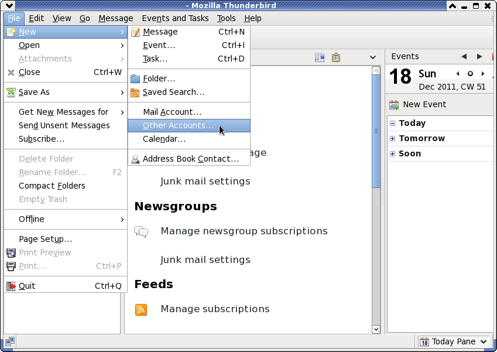This screenshot has width=497, height=352.
Task: Jump to today circle button in mini-day
Action: click(x=471, y=74)
